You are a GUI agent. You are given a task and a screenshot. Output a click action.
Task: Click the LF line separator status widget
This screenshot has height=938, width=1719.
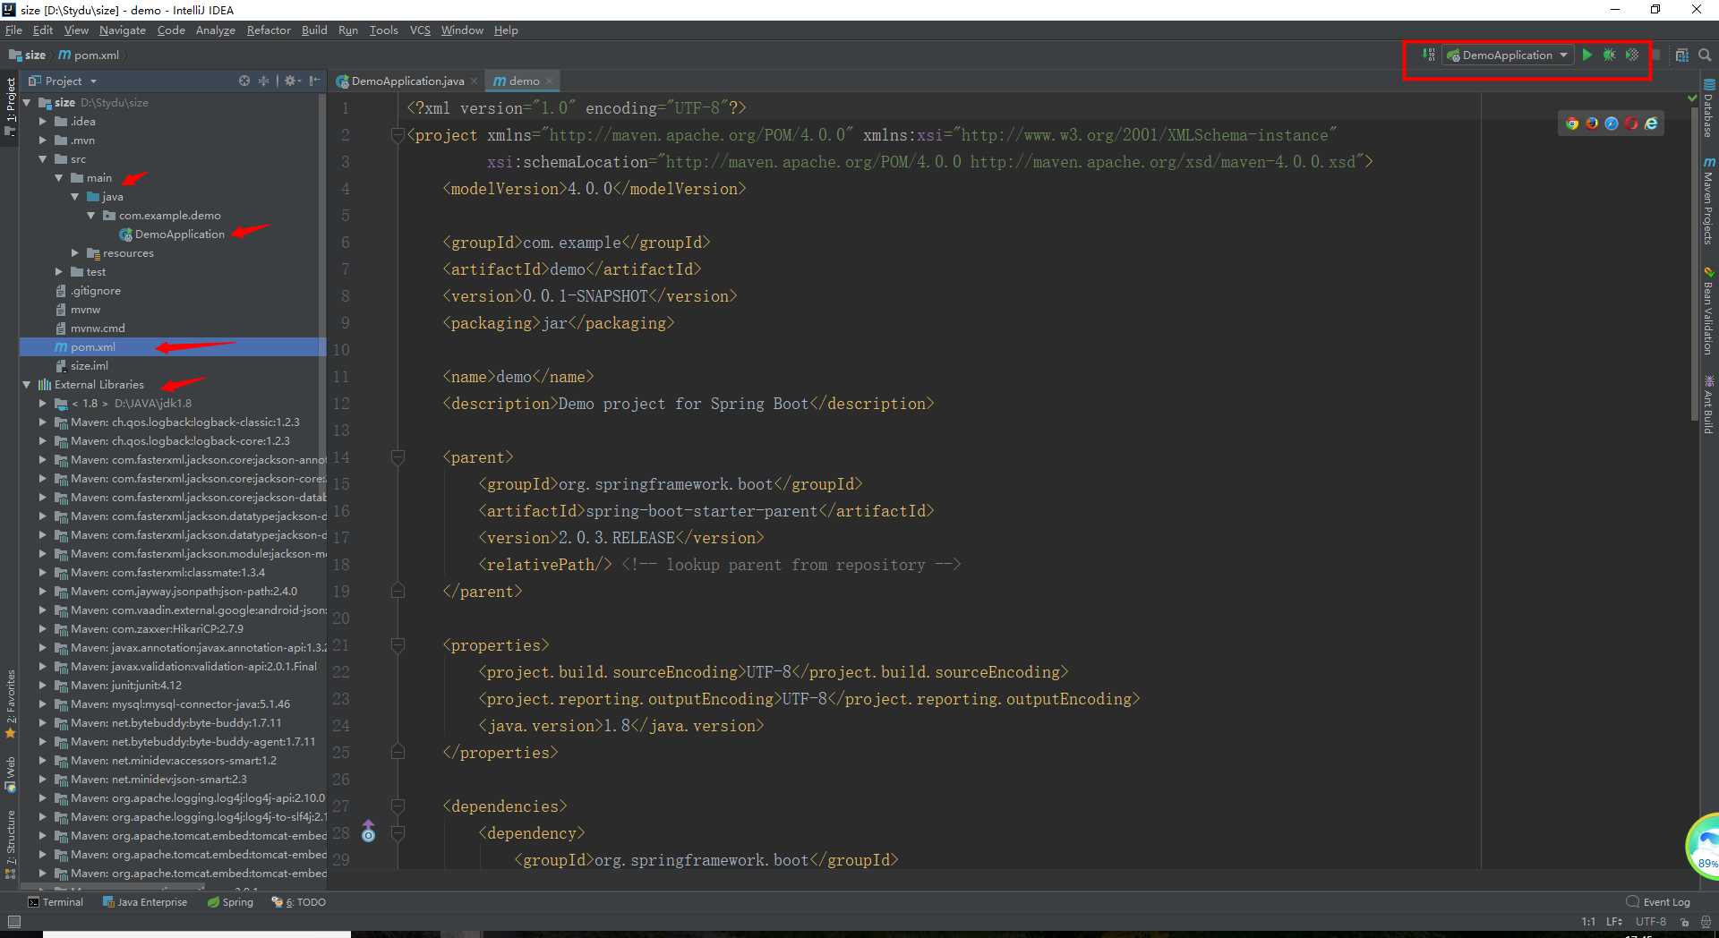click(1614, 921)
